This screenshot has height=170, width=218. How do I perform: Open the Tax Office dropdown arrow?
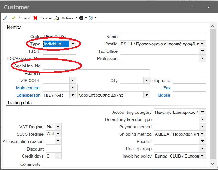point(202,51)
